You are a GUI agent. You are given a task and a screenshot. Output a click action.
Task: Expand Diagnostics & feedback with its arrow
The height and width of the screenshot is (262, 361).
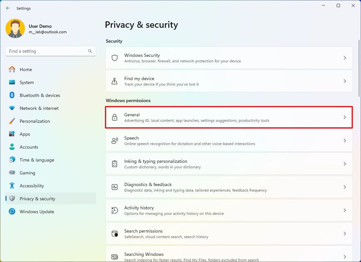[344, 187]
